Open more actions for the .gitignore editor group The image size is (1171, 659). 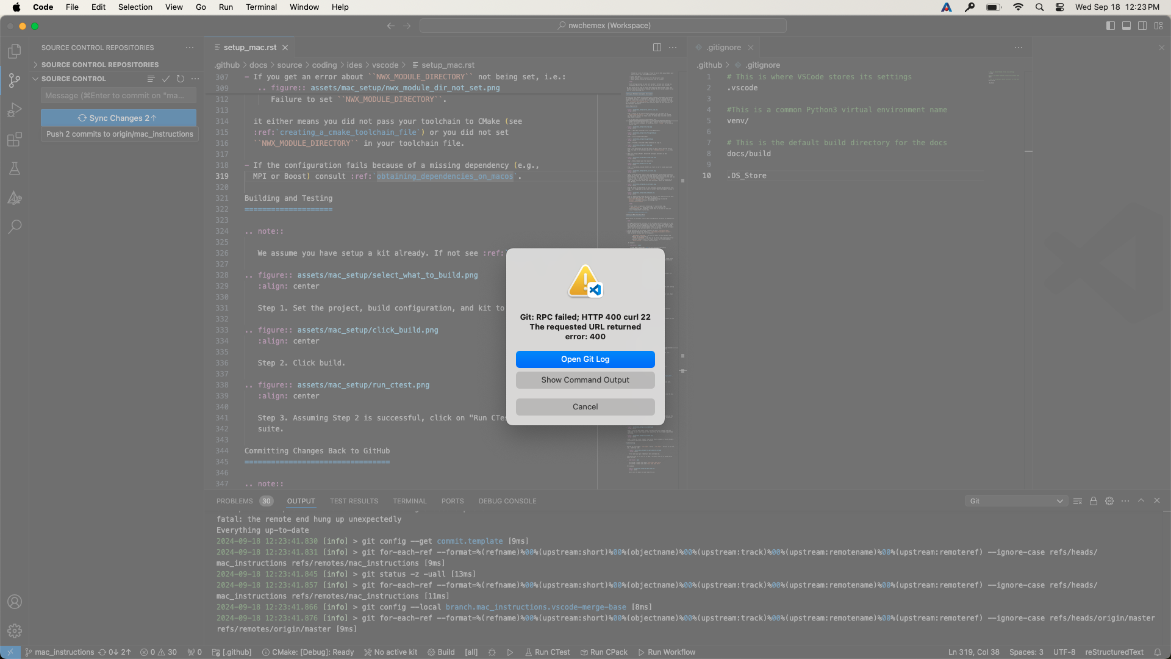(x=1019, y=48)
